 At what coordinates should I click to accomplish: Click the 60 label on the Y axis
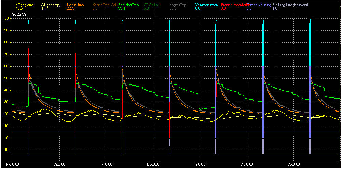pos(6,66)
